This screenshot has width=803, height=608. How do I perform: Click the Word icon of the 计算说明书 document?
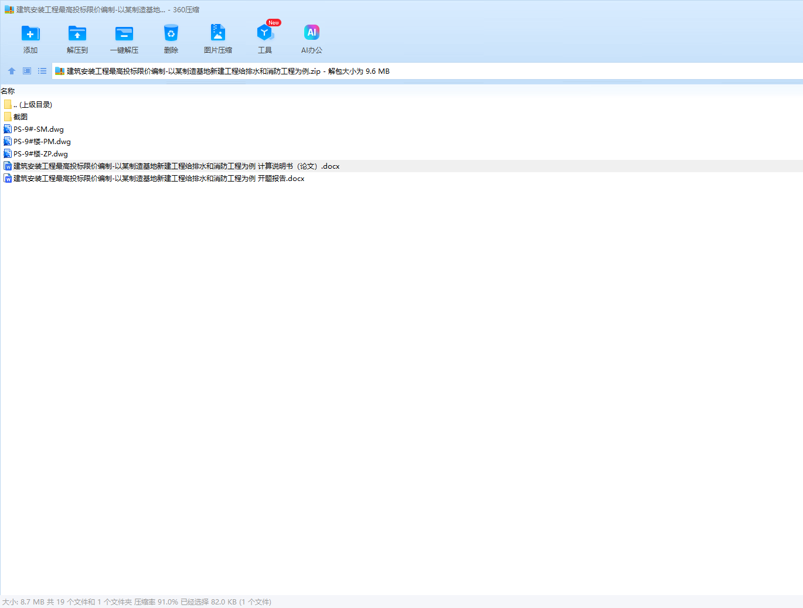[8, 166]
